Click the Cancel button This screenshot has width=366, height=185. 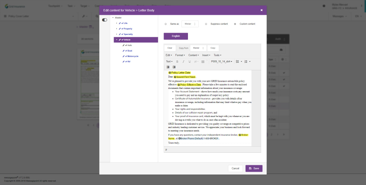pos(235,169)
